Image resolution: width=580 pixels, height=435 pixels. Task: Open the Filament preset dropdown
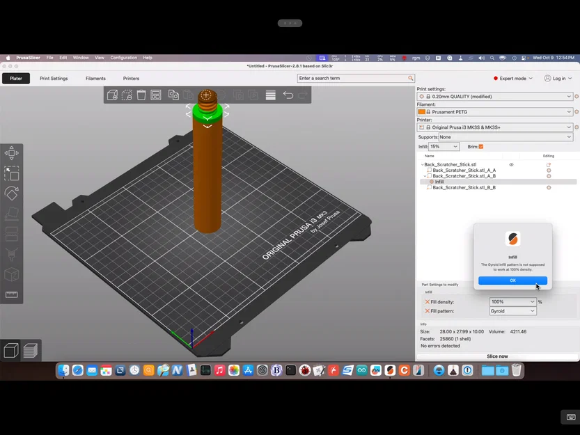click(495, 112)
